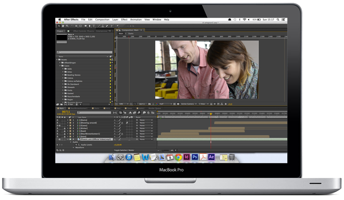
Task: Click the timeline layer search field
Action: 94,113
